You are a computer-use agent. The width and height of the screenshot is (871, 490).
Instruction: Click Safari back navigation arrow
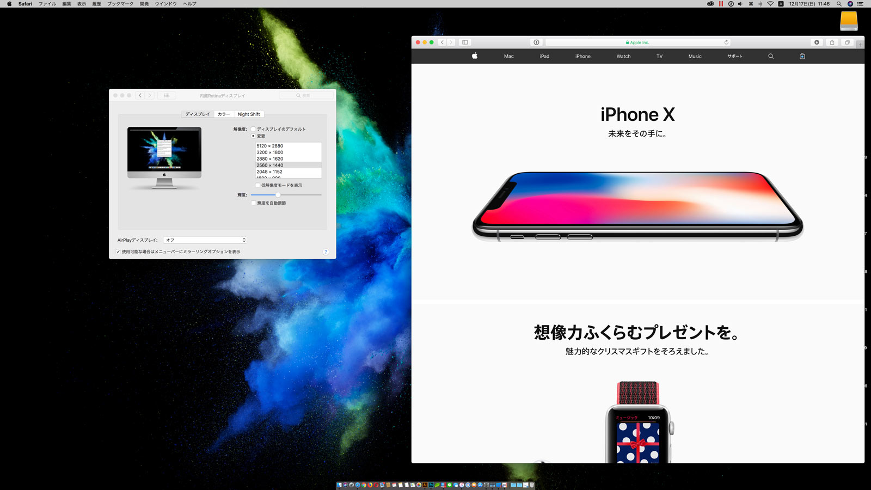(x=442, y=42)
